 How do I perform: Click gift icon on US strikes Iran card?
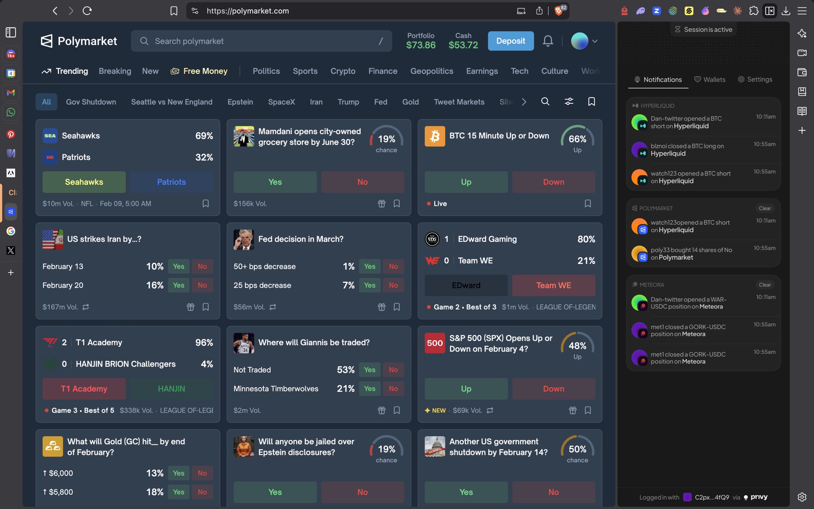(x=190, y=307)
